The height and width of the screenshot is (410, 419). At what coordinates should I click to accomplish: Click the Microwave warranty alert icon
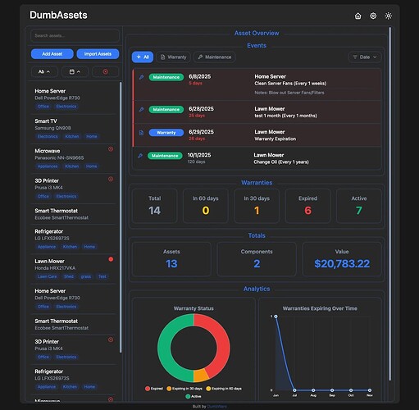pyautogui.click(x=111, y=149)
